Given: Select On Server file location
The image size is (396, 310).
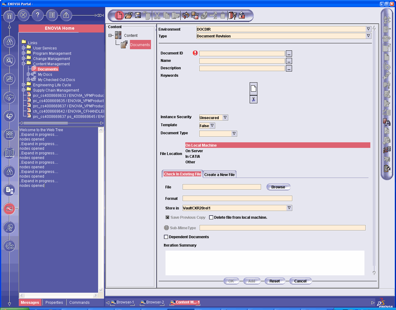Looking at the screenshot, I should [194, 151].
